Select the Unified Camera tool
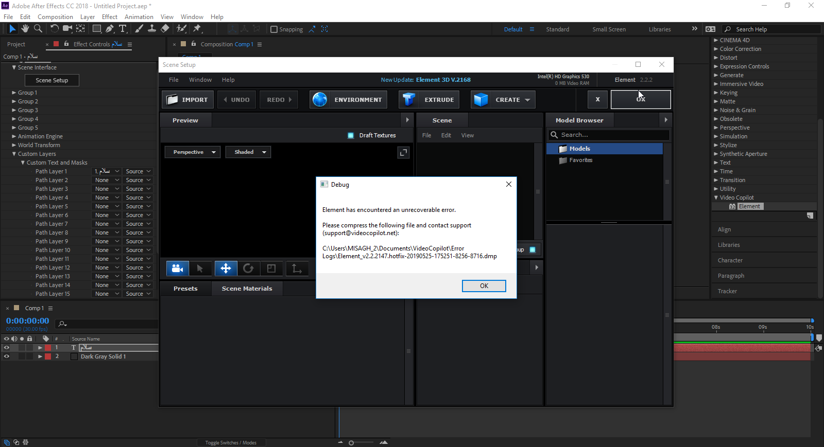The height and width of the screenshot is (447, 824). 67,29
